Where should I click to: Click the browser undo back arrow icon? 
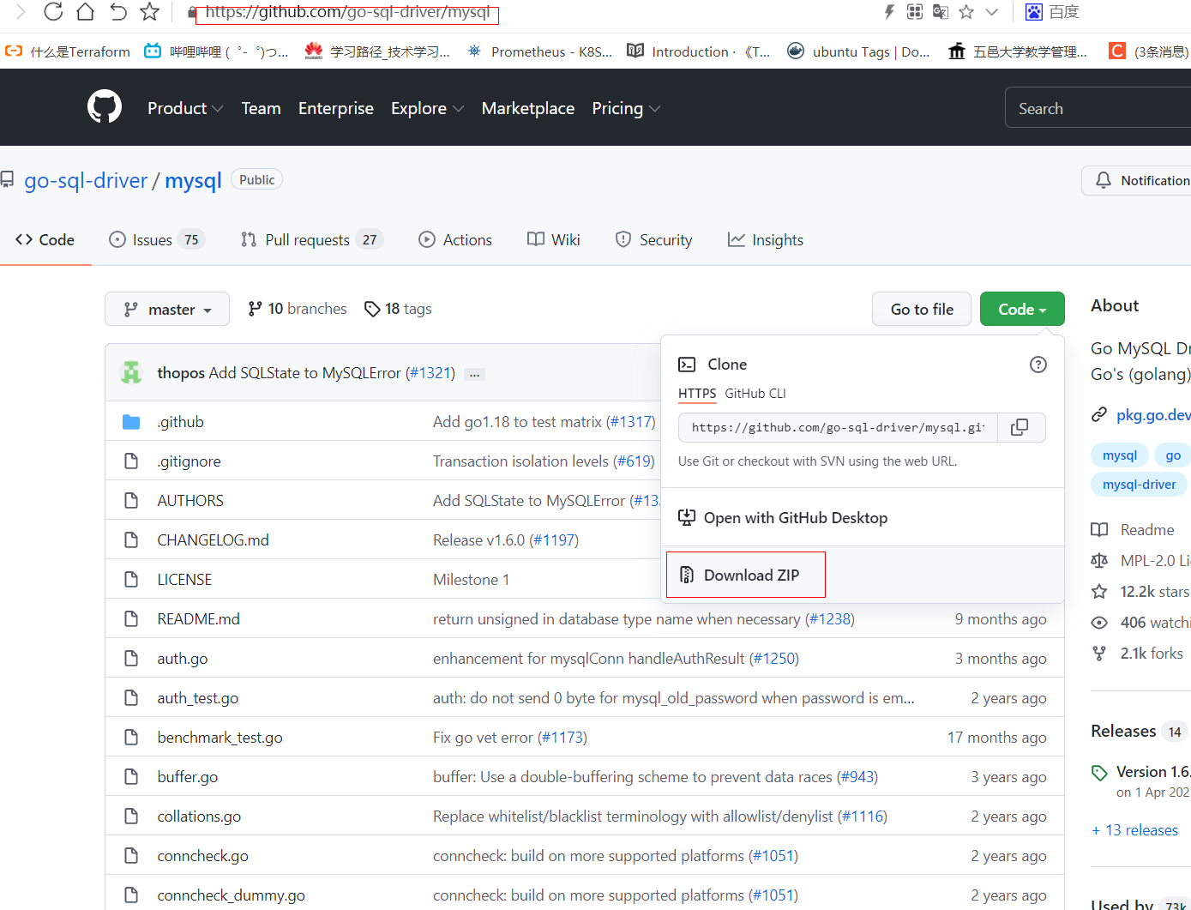click(118, 11)
